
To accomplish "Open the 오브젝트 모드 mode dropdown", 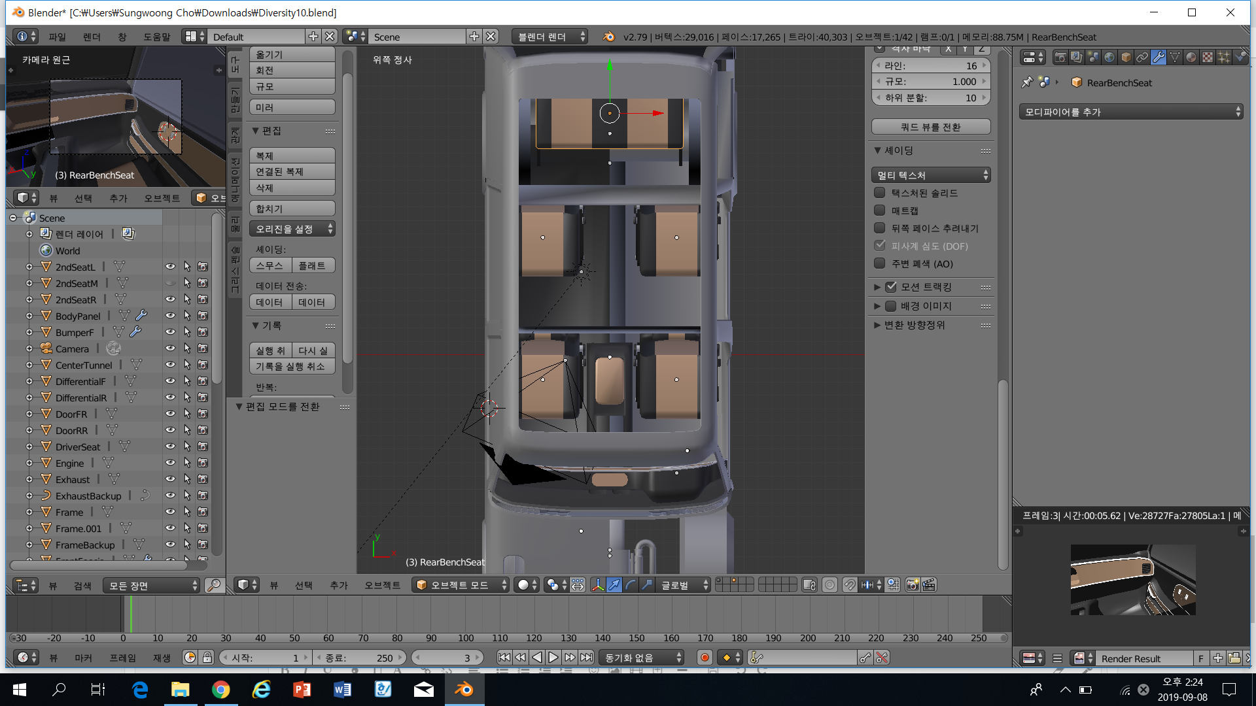I will [460, 585].
